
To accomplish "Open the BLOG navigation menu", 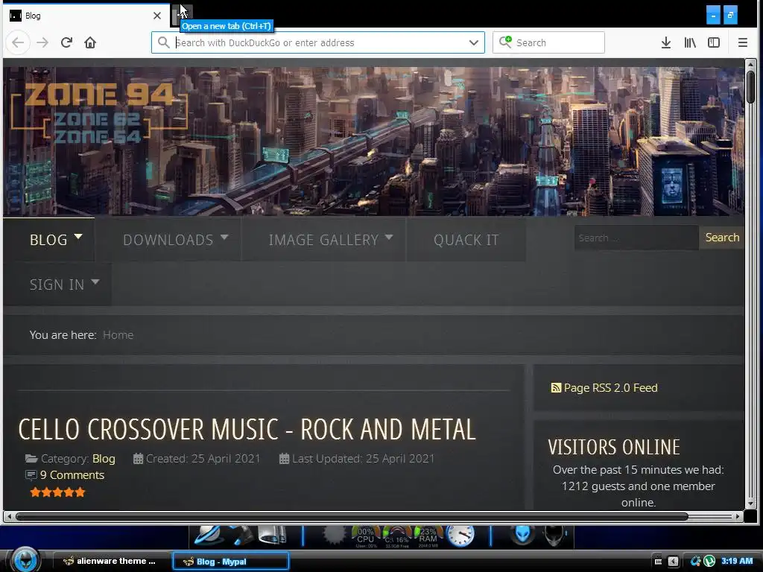I will click(48, 239).
